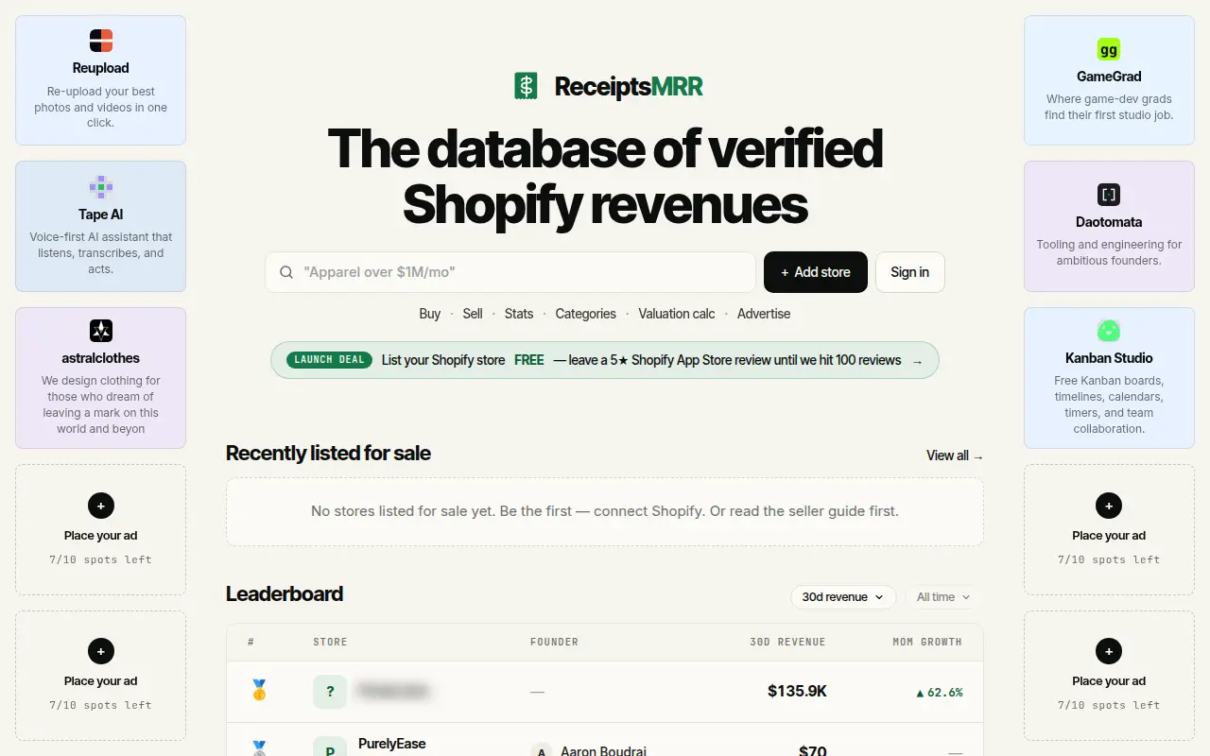The width and height of the screenshot is (1210, 756).
Task: Click the GameGrad green gg icon
Action: 1109,49
